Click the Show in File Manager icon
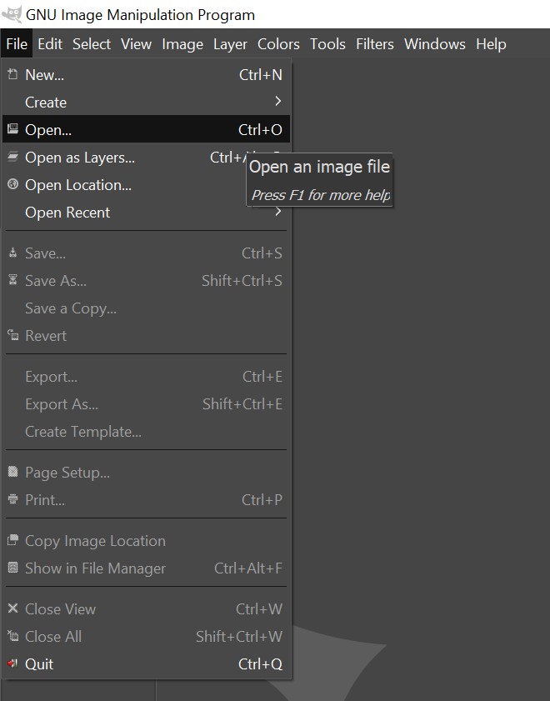The width and height of the screenshot is (550, 701). (13, 568)
